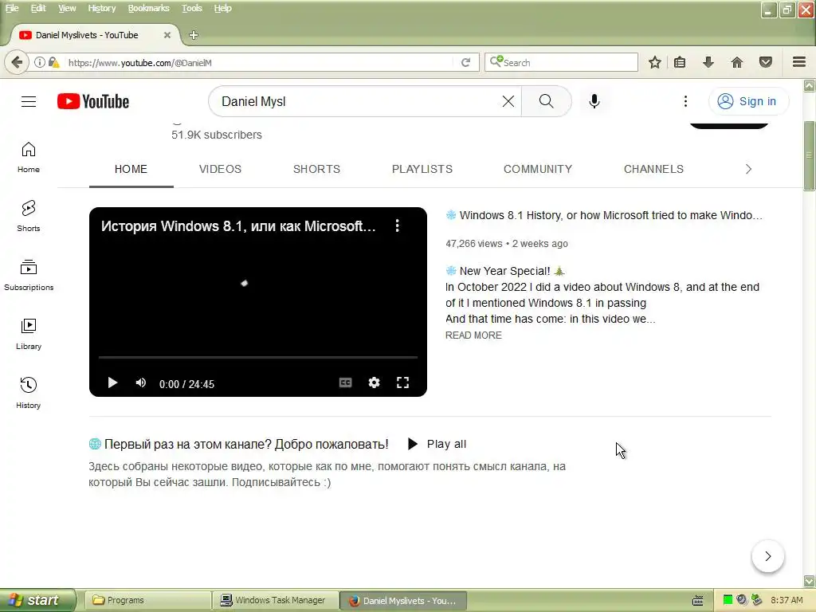
Task: Open a new browser tab
Action: [x=194, y=35]
